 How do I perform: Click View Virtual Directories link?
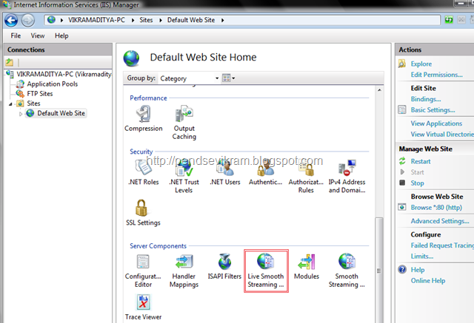click(x=442, y=135)
